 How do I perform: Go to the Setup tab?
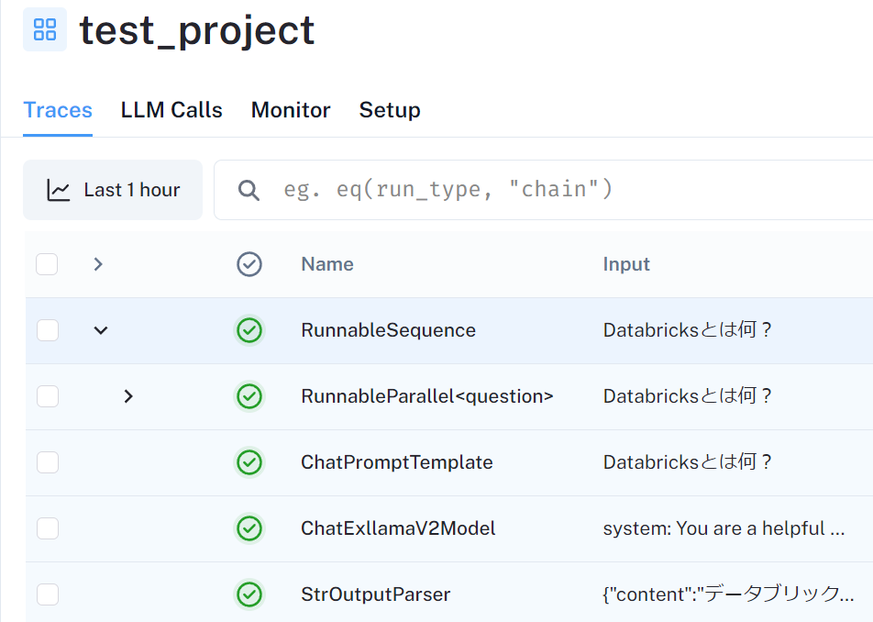(x=390, y=110)
